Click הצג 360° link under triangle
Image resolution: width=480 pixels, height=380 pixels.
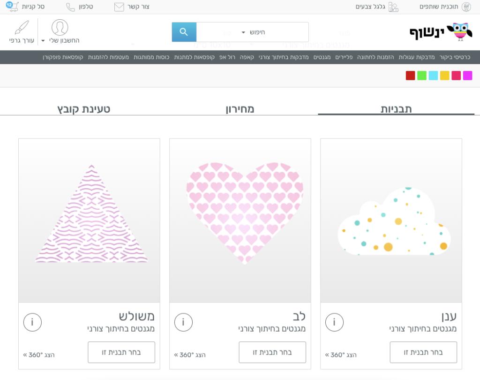pyautogui.click(x=39, y=355)
